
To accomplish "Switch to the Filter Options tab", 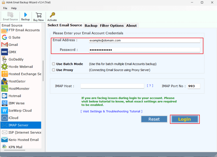I will click(112, 26).
